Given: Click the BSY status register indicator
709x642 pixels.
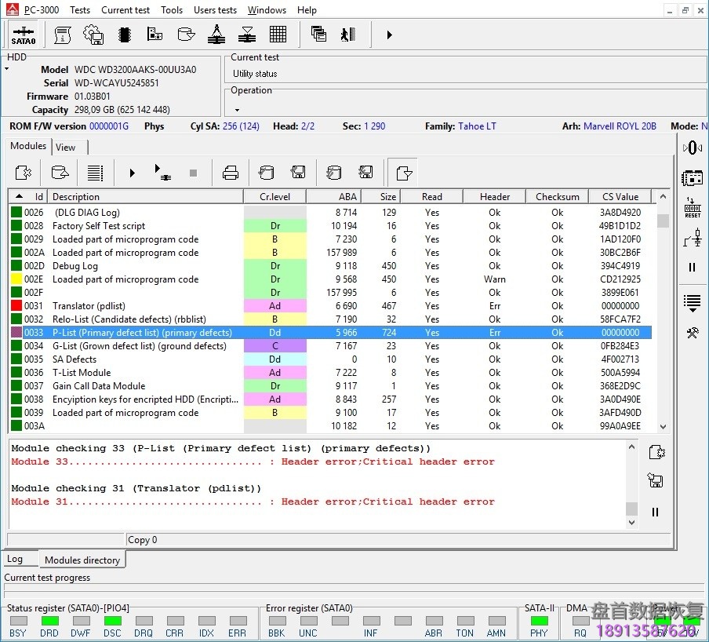Looking at the screenshot, I should tap(18, 621).
